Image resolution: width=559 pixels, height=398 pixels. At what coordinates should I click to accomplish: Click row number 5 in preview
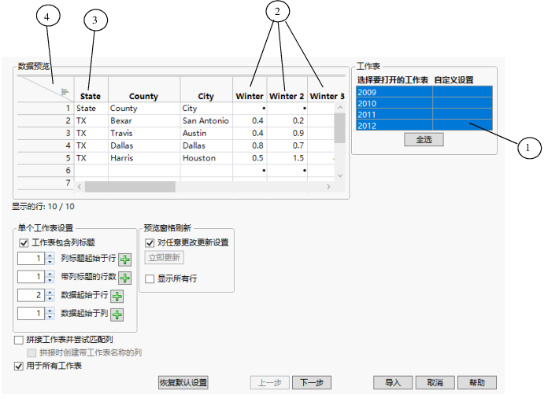click(x=46, y=158)
